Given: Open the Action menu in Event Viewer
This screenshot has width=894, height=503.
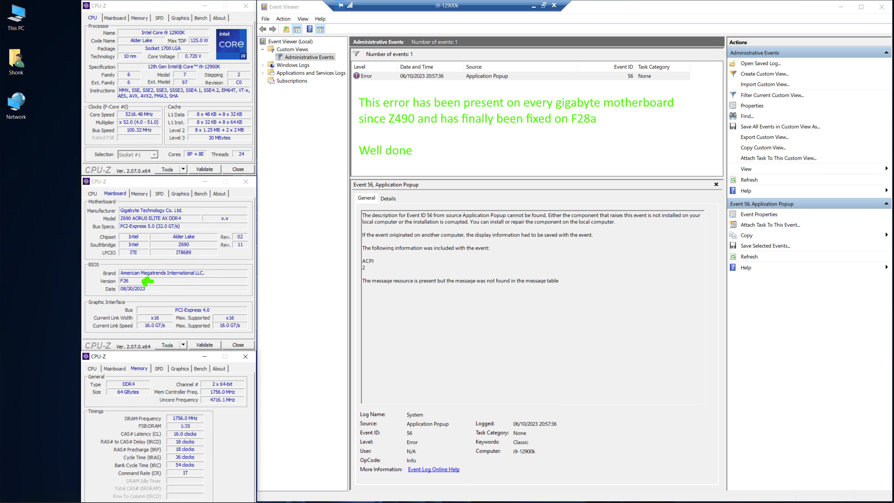Looking at the screenshot, I should (x=283, y=19).
